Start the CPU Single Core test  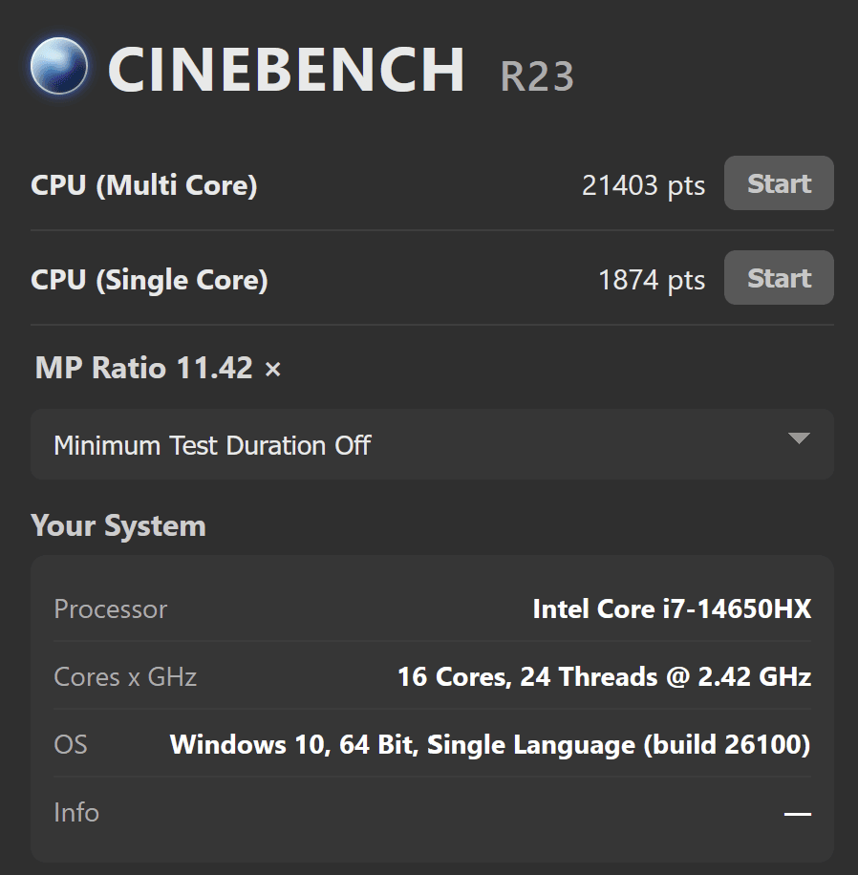point(779,278)
